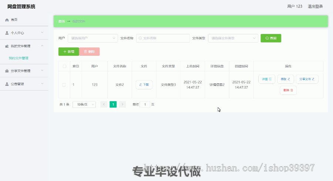333x181 pixels.
Task: Focus the 文件名称 search input
Action: point(163,38)
